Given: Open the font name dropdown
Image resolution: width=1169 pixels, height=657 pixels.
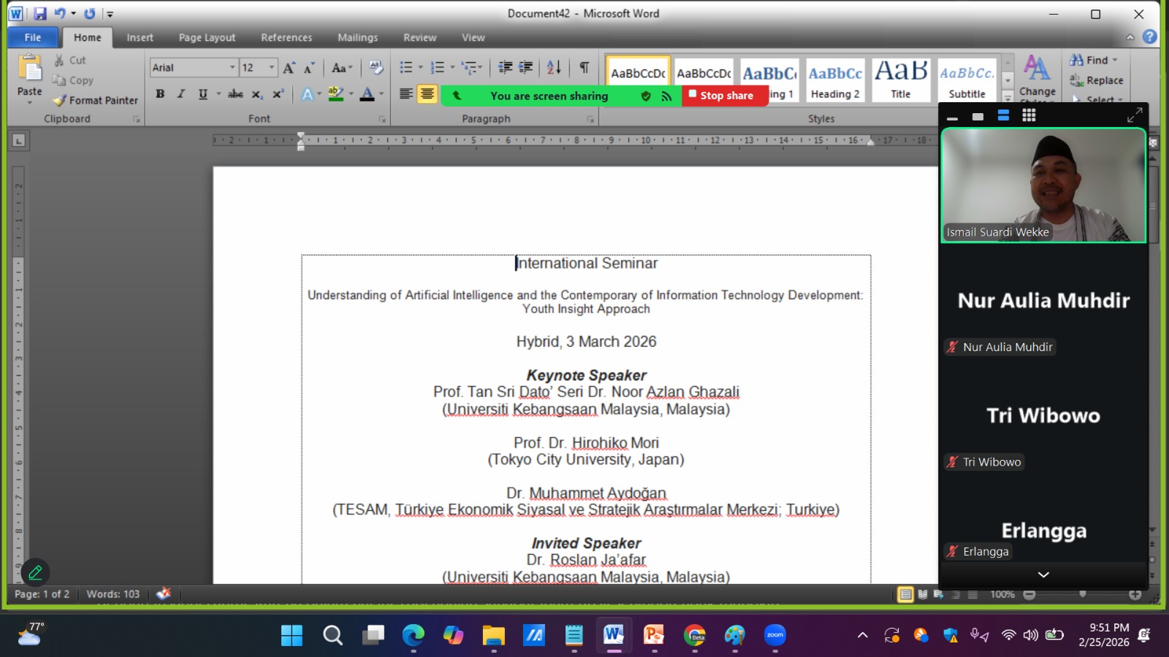Looking at the screenshot, I should click(232, 68).
